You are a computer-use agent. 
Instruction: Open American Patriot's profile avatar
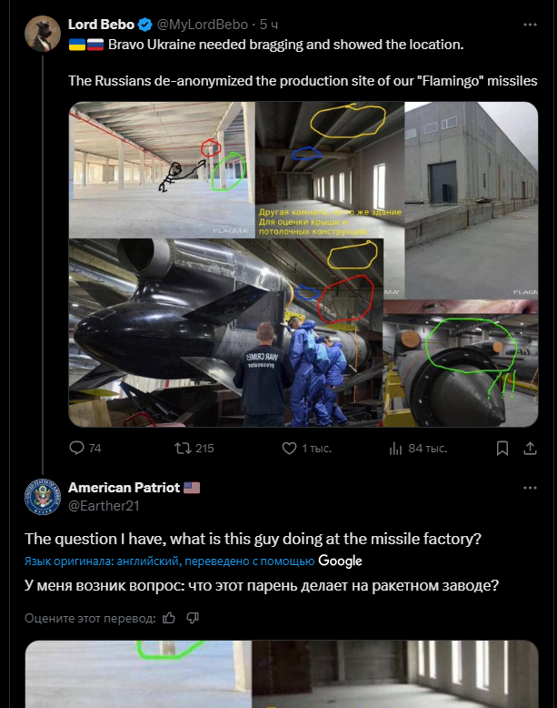tap(42, 496)
